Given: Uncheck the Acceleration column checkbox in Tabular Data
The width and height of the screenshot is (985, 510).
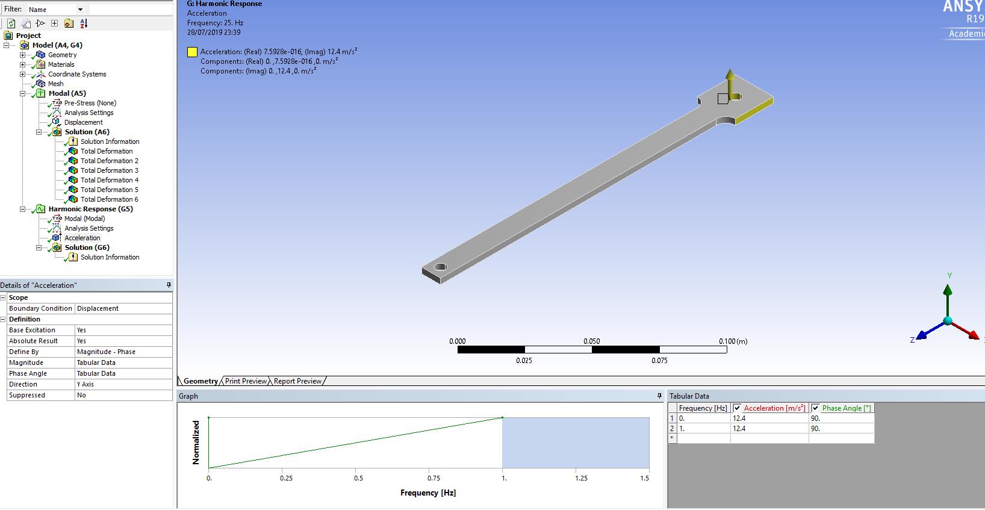Looking at the screenshot, I should pos(737,408).
